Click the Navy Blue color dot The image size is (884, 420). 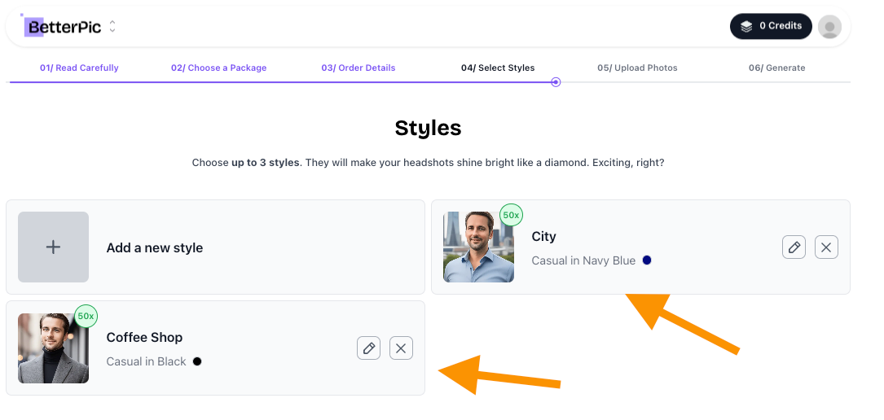coord(647,260)
